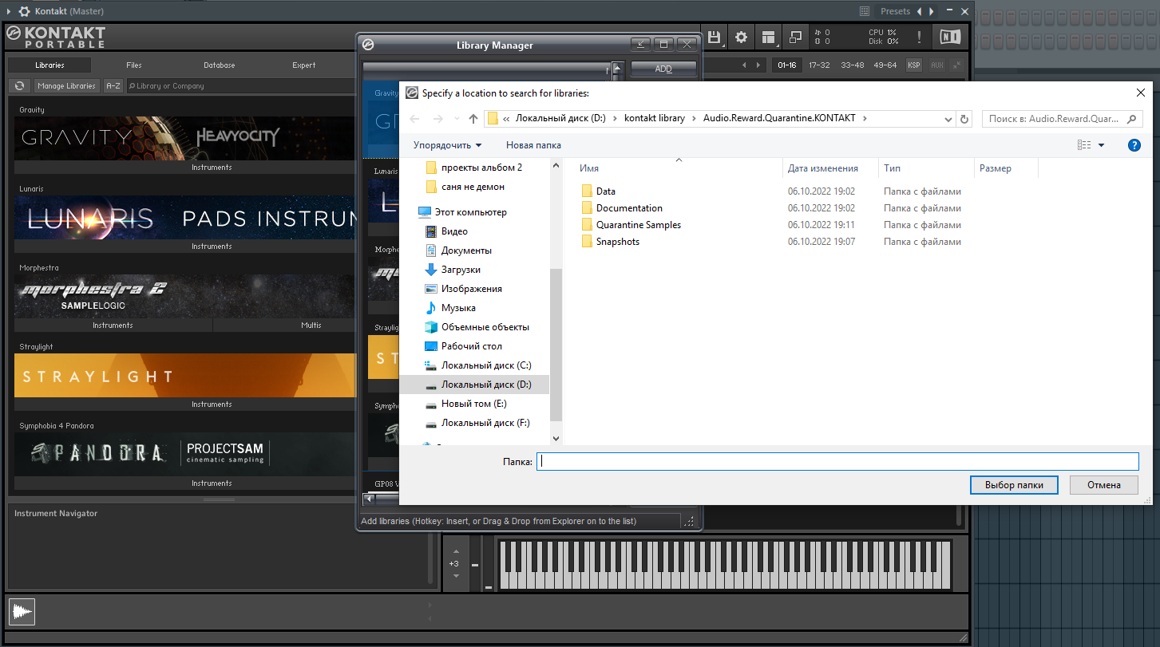
Task: Click the Новая папка button
Action: (x=533, y=145)
